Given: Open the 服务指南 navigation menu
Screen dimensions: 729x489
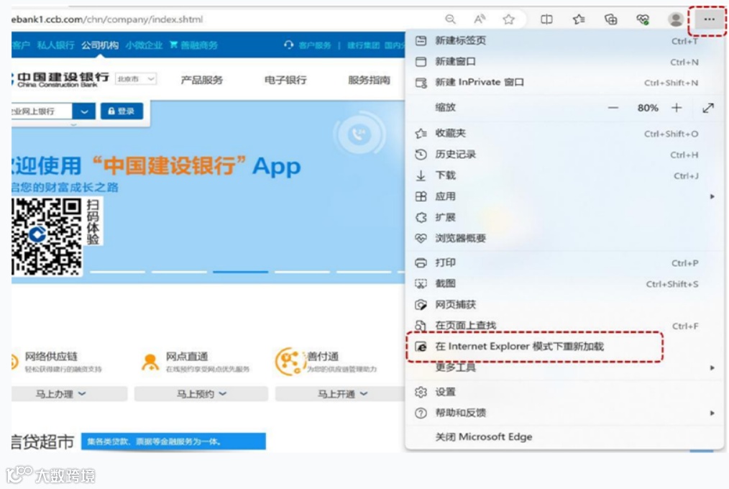Looking at the screenshot, I should point(369,80).
